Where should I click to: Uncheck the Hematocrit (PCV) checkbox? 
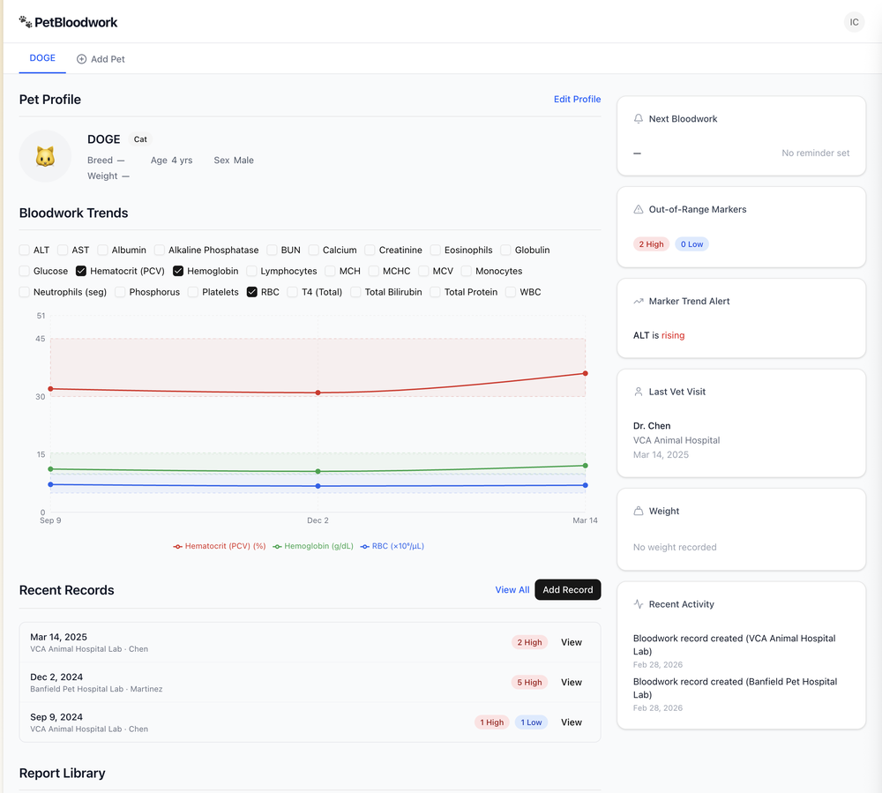(81, 271)
